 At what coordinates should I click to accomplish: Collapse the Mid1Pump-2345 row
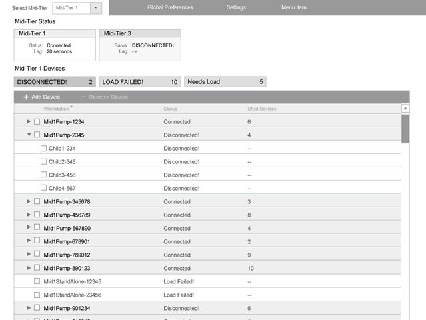click(29, 135)
